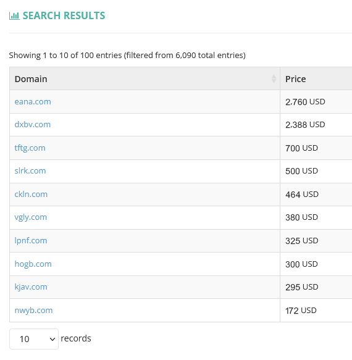This screenshot has width=352, height=360.
Task: Click the Price column header
Action: point(316,79)
